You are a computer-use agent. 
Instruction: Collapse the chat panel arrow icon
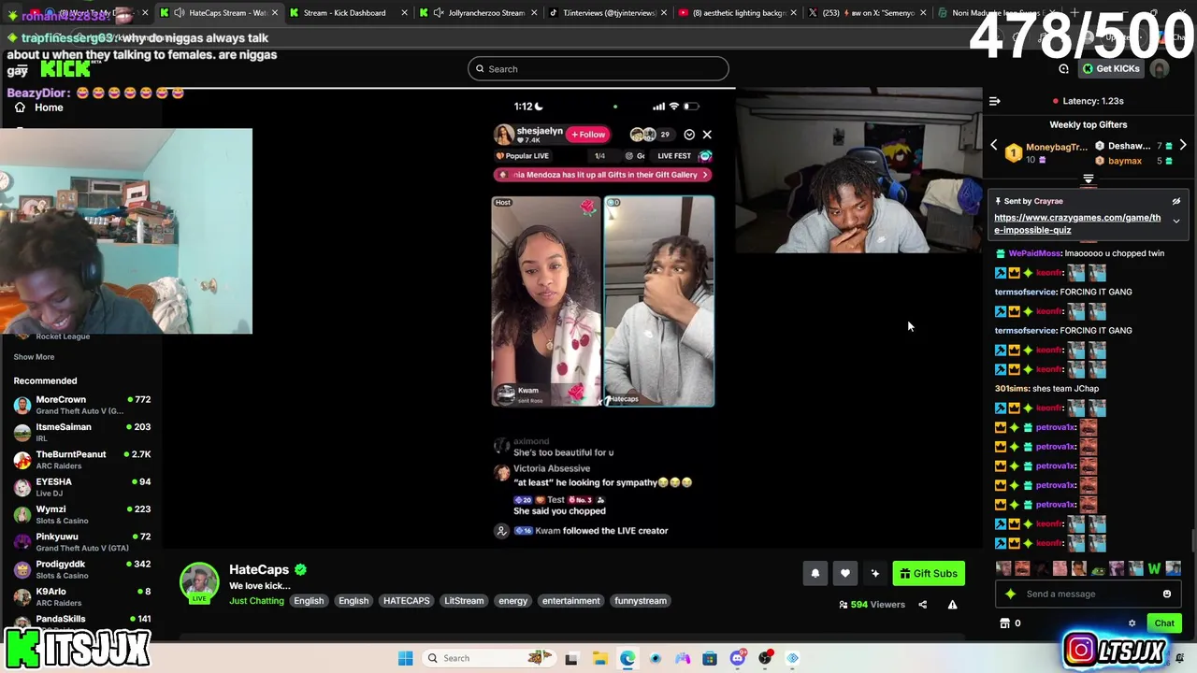(995, 101)
